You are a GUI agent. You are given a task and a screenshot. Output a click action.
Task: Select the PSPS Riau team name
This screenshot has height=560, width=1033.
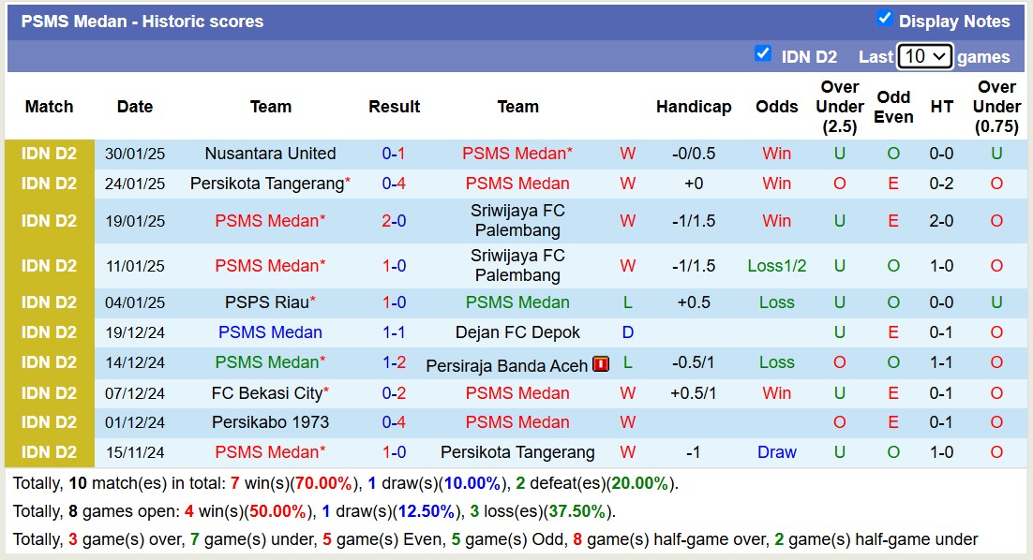266,302
